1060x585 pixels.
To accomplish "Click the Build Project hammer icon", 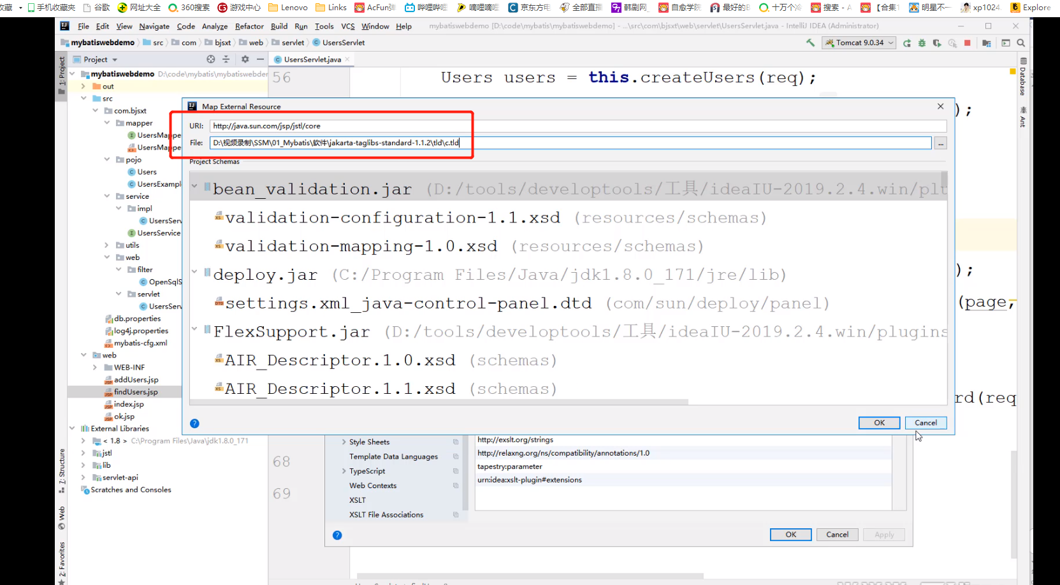I will coord(810,43).
